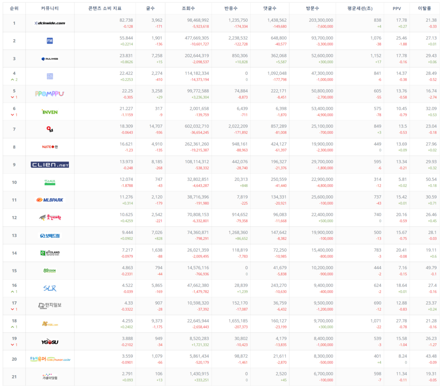Click the green up arrow under rank 16

tap(12, 292)
